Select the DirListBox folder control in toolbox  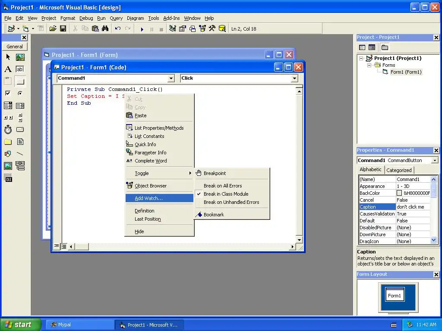(x=8, y=141)
